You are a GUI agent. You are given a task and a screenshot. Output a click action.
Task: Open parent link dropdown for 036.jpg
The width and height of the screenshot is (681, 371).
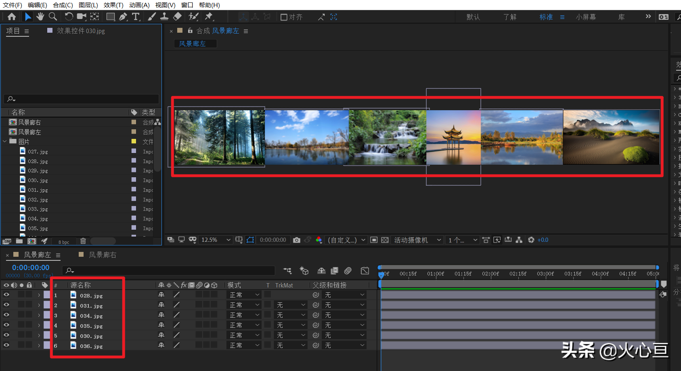pos(344,346)
